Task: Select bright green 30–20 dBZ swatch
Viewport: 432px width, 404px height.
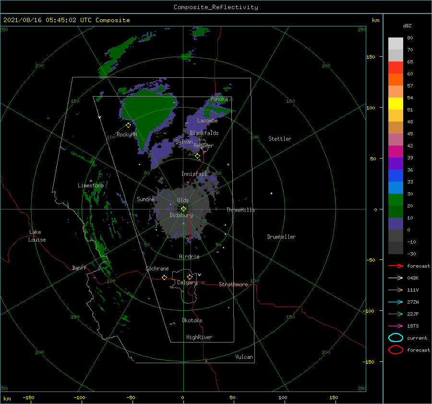Action: click(396, 200)
